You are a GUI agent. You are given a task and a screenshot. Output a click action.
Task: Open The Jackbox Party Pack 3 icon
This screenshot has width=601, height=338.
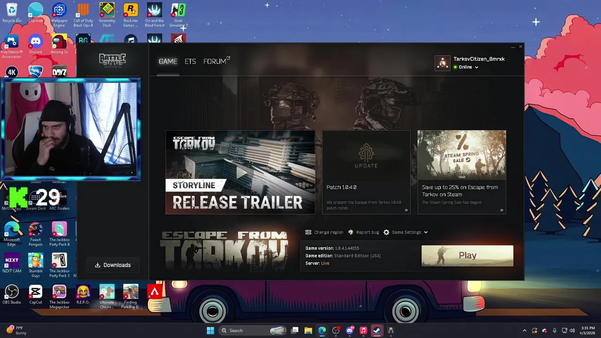pyautogui.click(x=59, y=265)
